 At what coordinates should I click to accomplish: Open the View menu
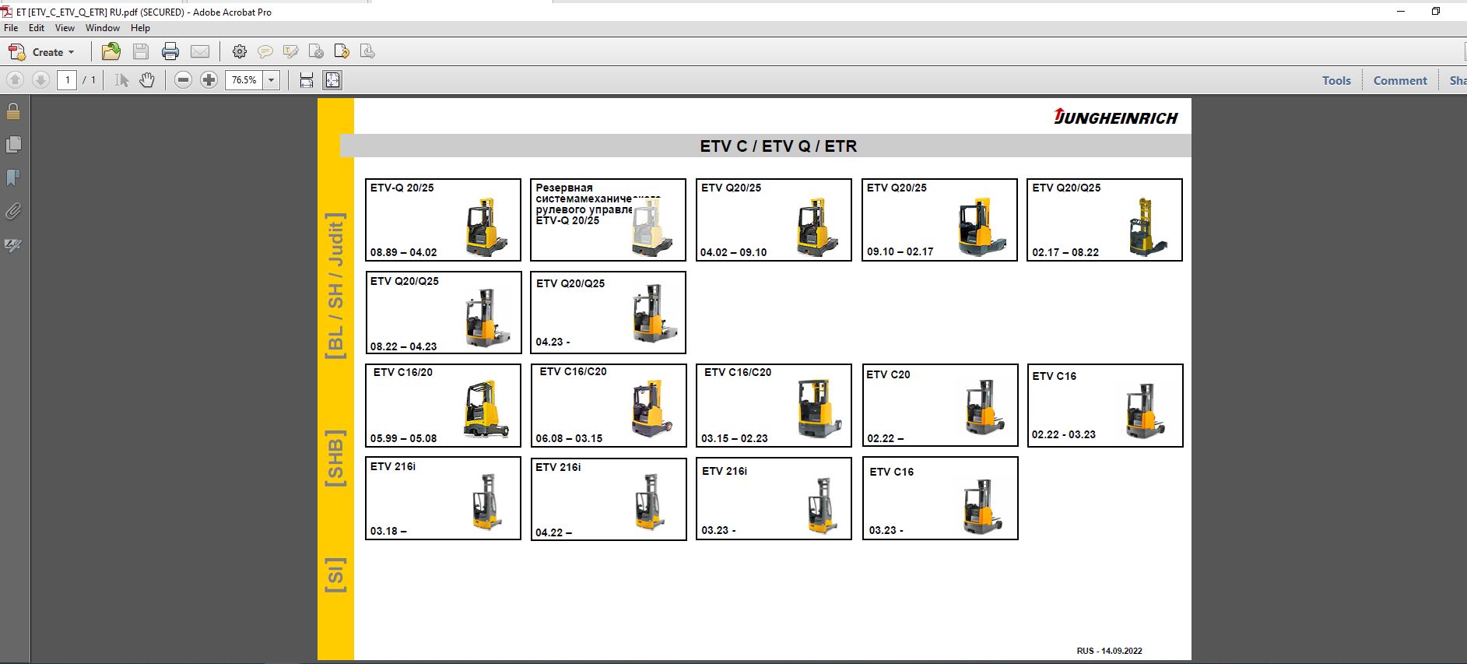coord(65,28)
